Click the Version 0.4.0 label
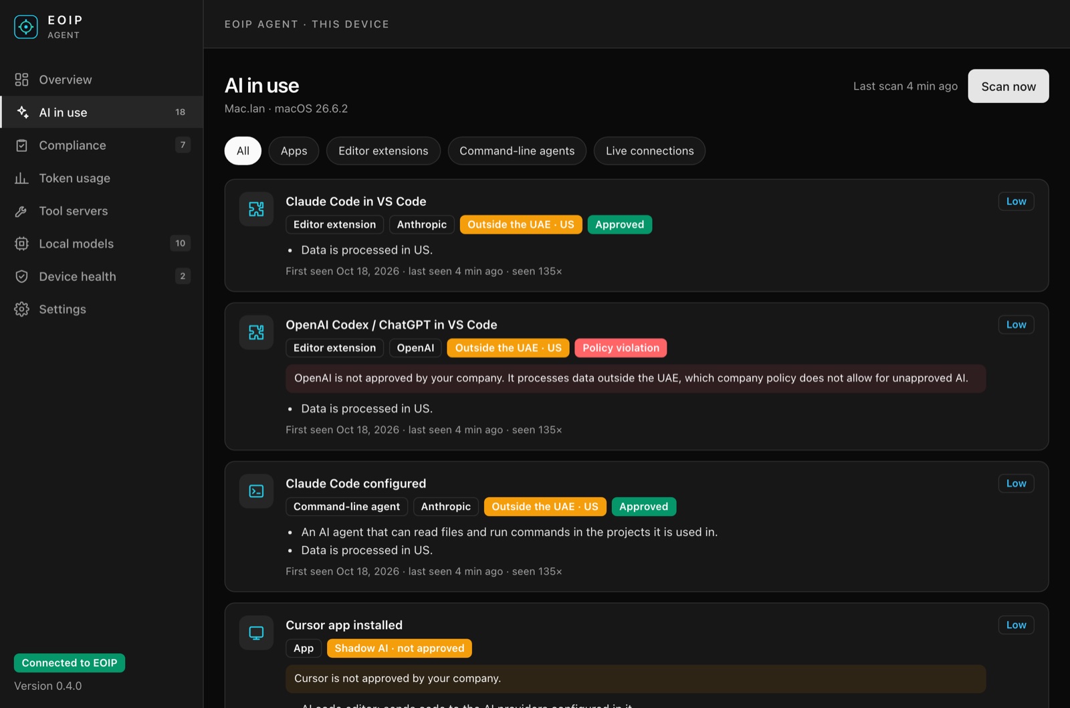 (48, 686)
